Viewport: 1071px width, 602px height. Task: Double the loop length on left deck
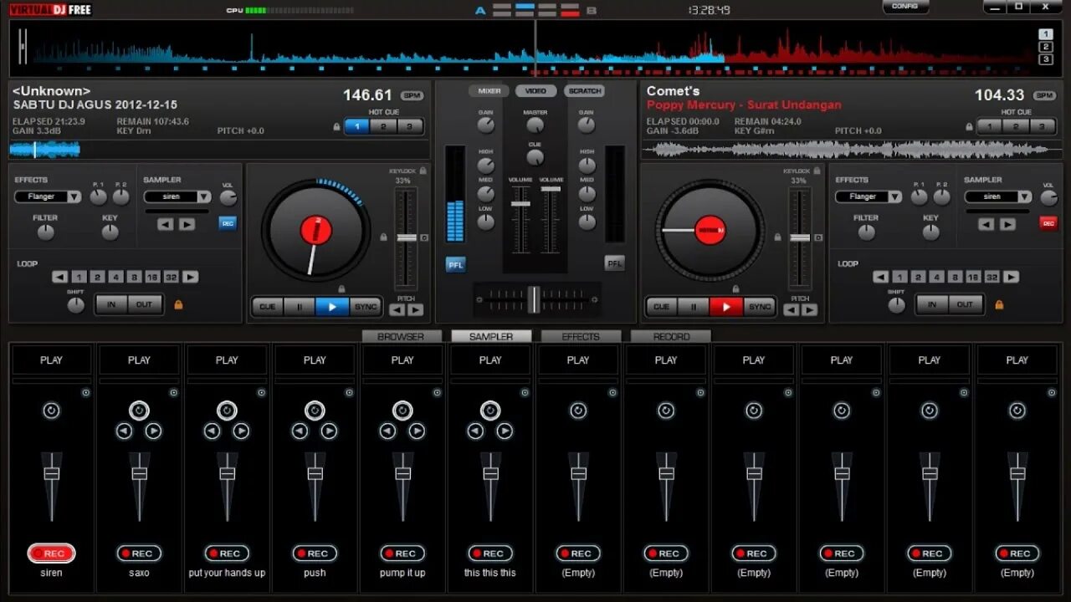point(191,277)
